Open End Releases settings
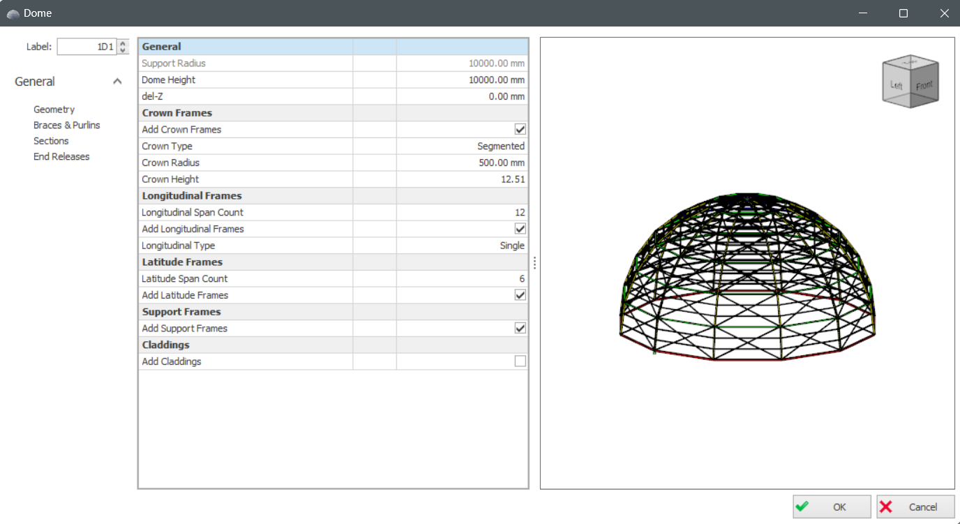 pyautogui.click(x=61, y=157)
